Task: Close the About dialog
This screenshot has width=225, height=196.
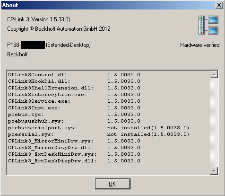Action: (219, 5)
